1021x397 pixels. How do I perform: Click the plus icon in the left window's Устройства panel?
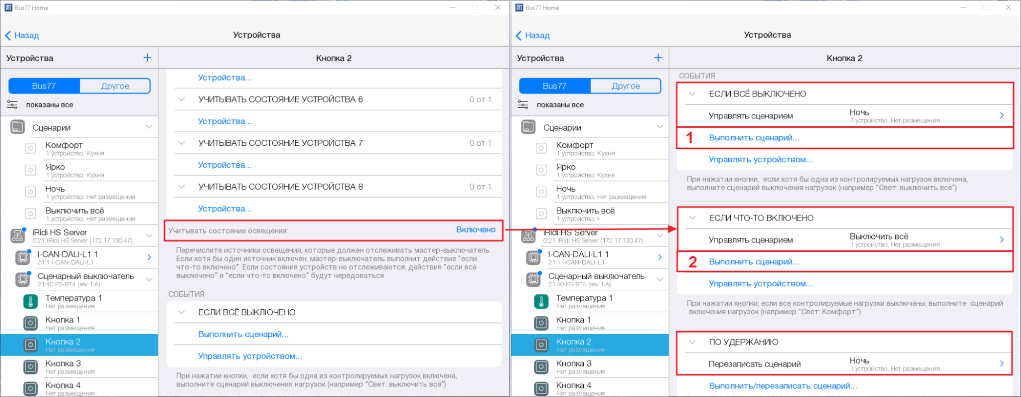click(147, 58)
